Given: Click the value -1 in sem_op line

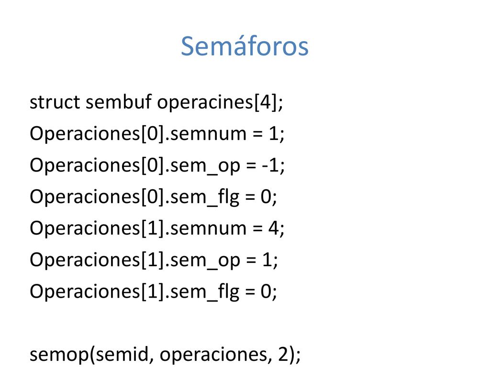Looking at the screenshot, I should [x=271, y=165].
